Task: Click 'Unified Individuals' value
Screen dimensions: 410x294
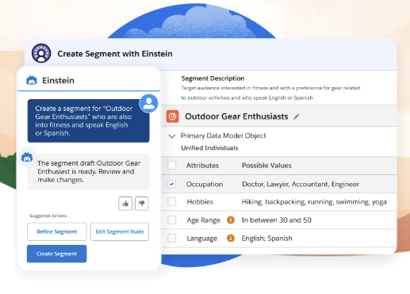Action: [209, 148]
